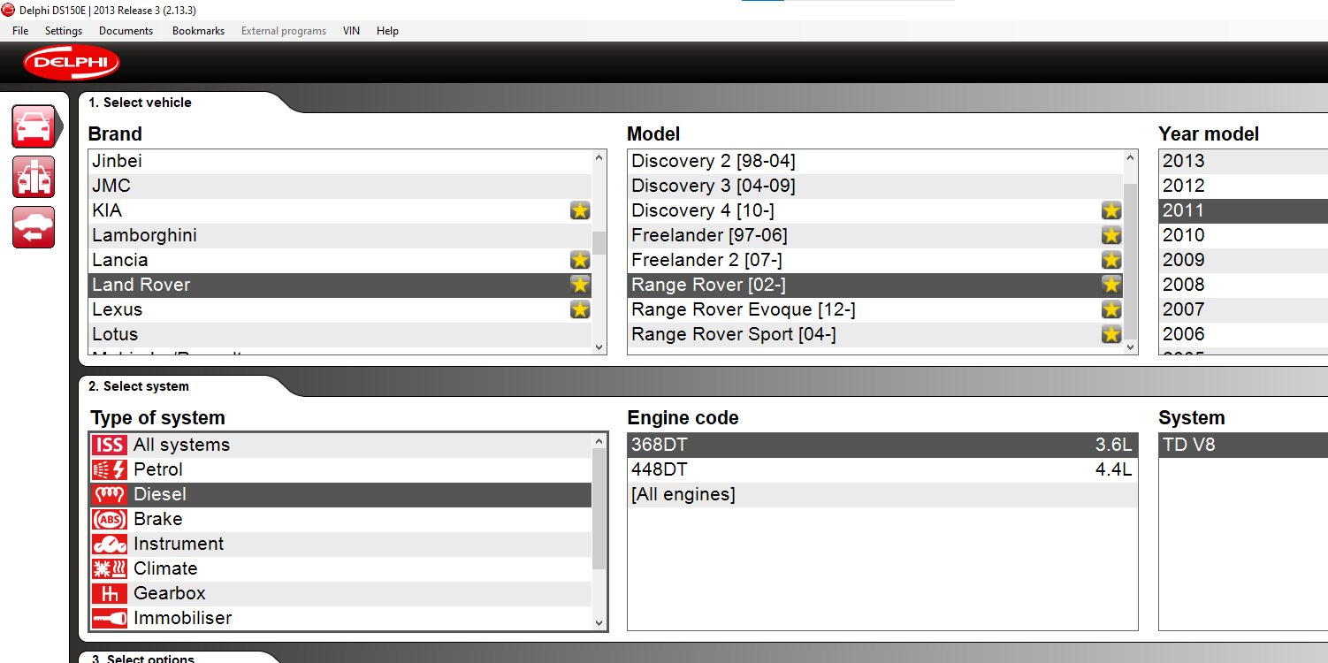Image resolution: width=1328 pixels, height=663 pixels.
Task: Select the 1. Select vehicle tab
Action: click(x=140, y=103)
